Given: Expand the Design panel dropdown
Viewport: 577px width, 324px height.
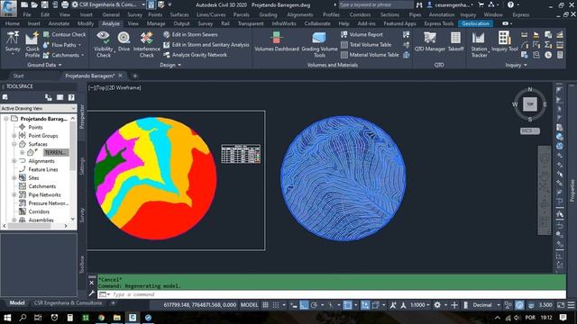Looking at the screenshot, I should [x=170, y=65].
